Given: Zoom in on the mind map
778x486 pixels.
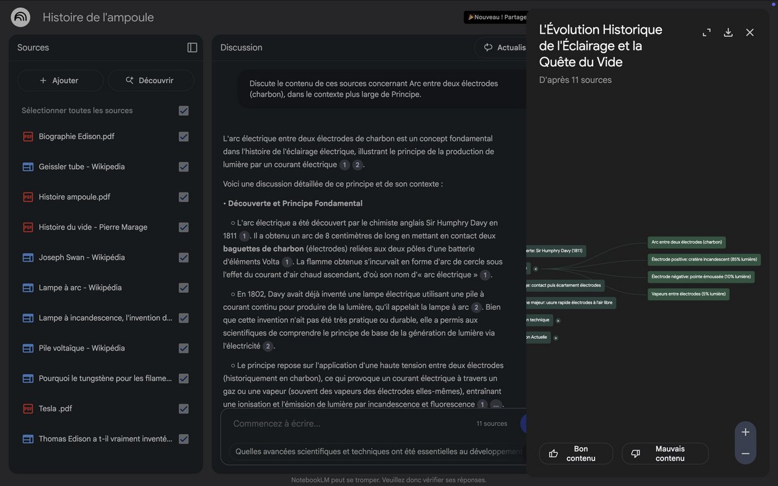Looking at the screenshot, I should [x=746, y=432].
